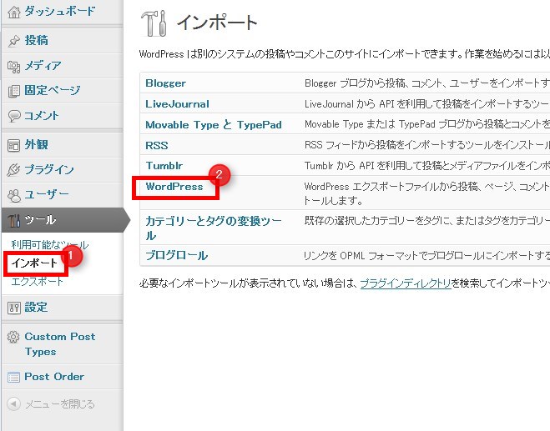
Task: Click the Dashboard house icon
Action: [14, 12]
